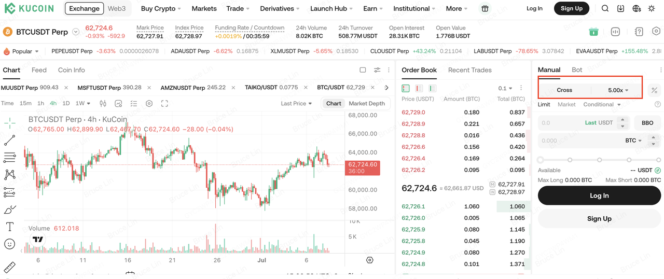Click the order amount percentage slider
This screenshot has height=279, width=664.
pos(599,160)
